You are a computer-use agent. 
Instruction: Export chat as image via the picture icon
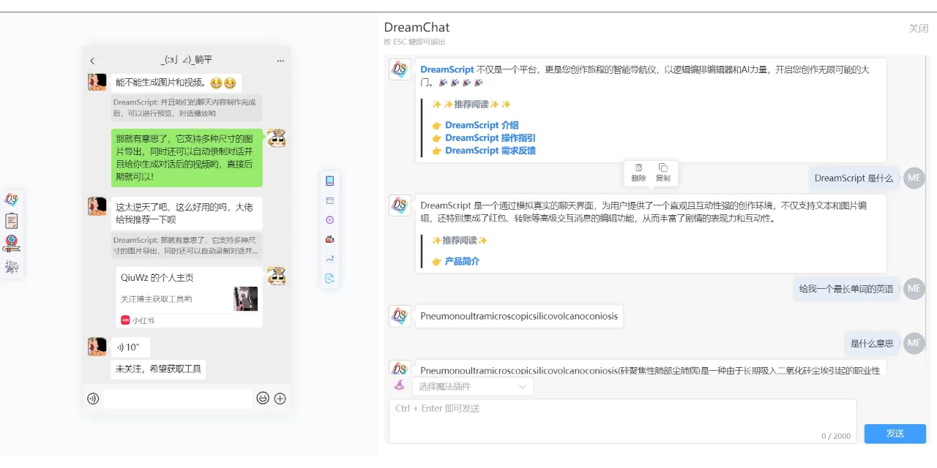coord(329,257)
